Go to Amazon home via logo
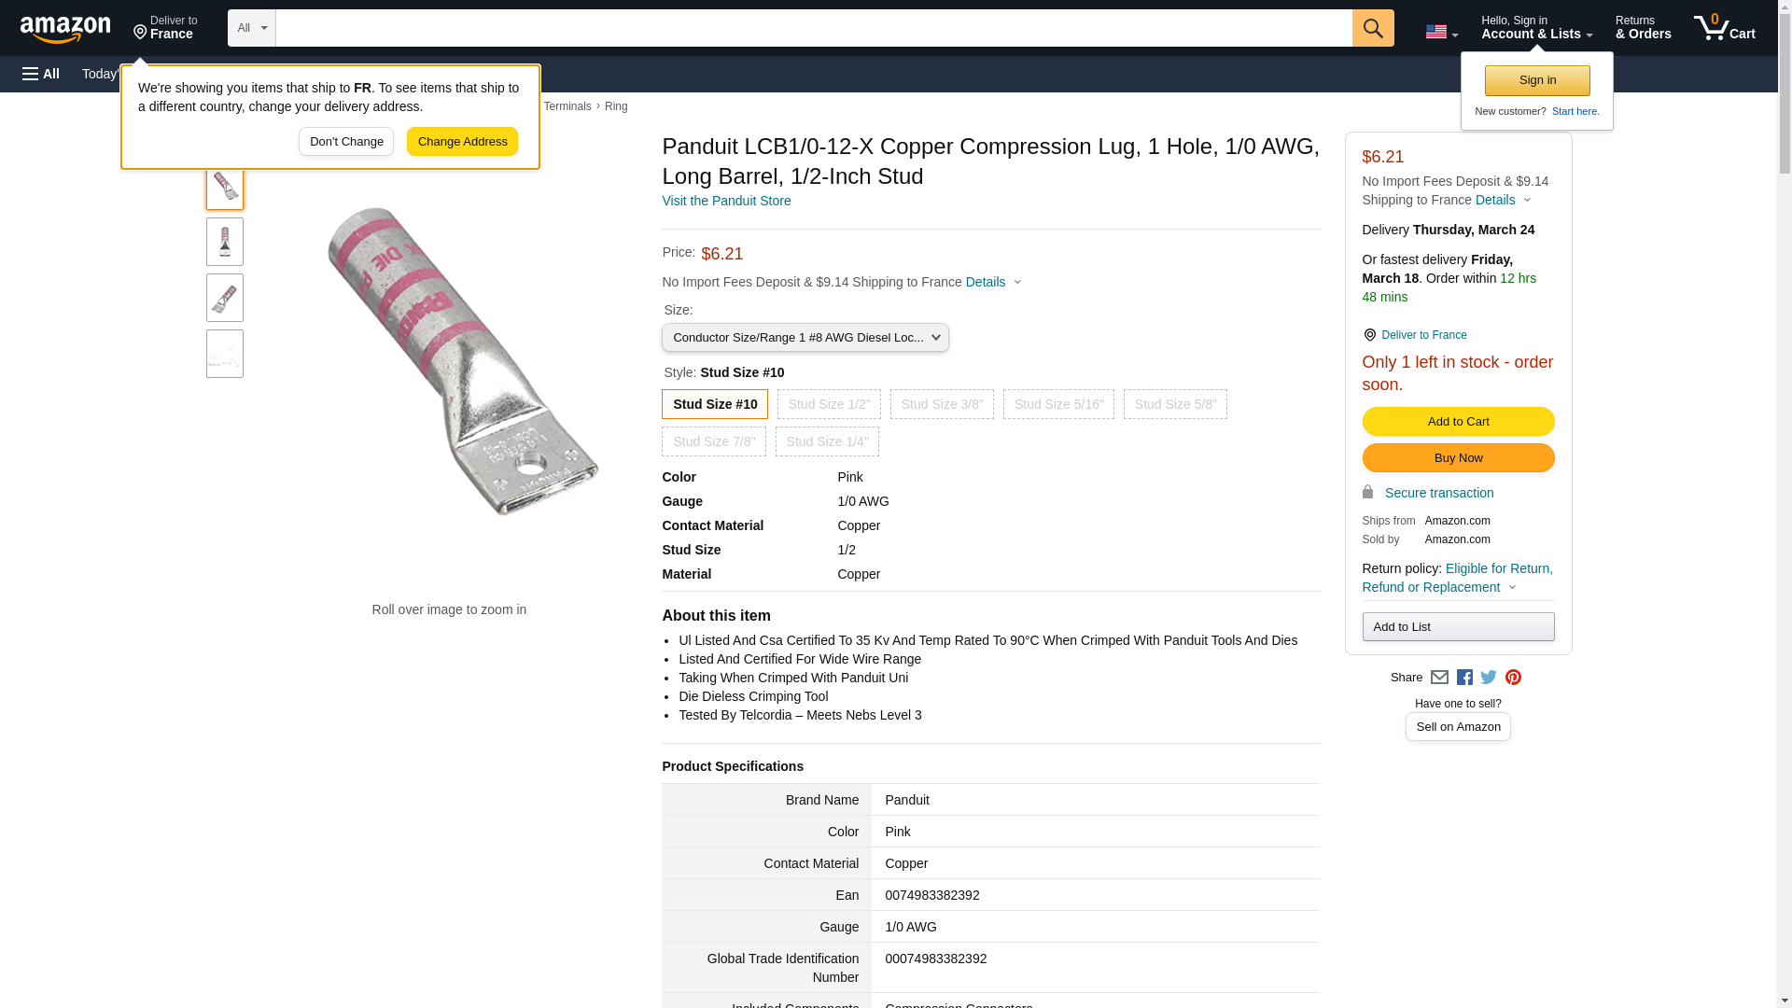 click(x=65, y=30)
